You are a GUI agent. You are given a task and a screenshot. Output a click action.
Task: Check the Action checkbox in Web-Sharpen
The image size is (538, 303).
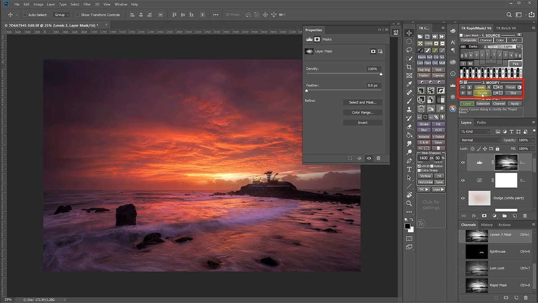point(432,166)
